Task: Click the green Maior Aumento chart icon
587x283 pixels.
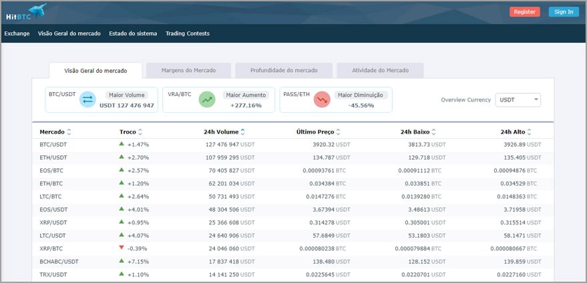Action: [x=207, y=99]
